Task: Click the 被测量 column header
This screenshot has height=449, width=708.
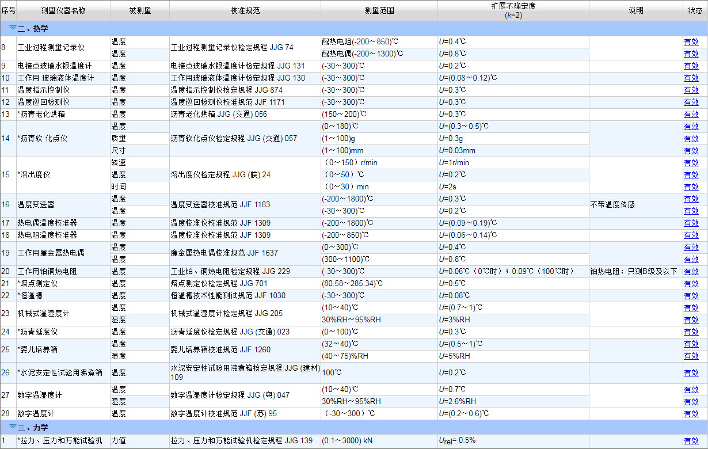Action: pyautogui.click(x=140, y=11)
